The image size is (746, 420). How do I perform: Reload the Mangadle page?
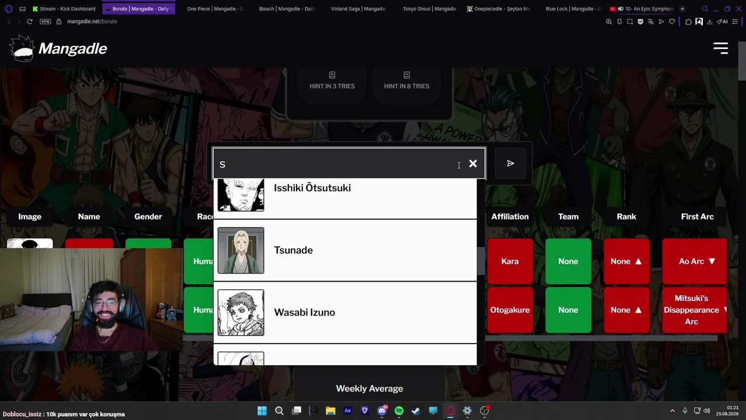[30, 22]
